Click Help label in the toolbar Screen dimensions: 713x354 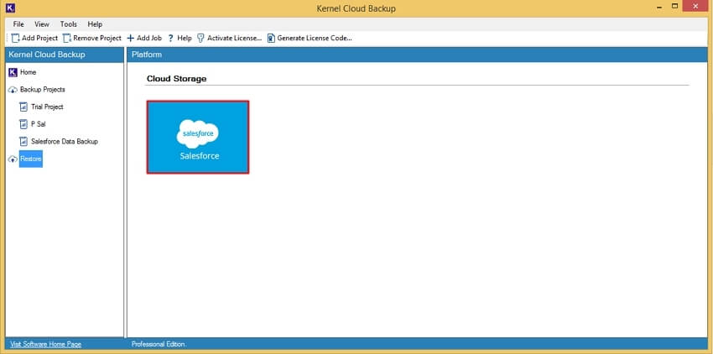coord(185,39)
